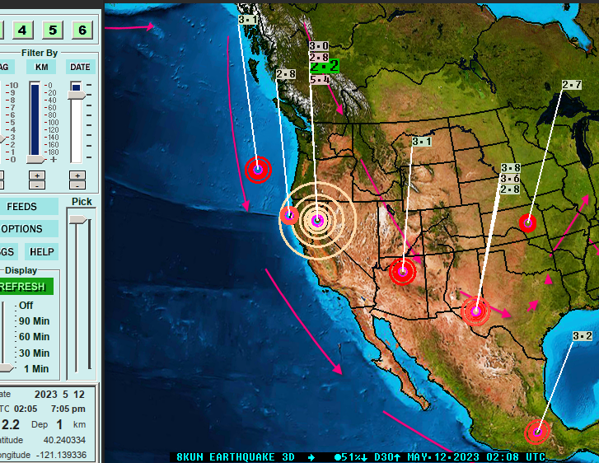Click the 10 tick on the magnitude scale
The width and height of the screenshot is (599, 463).
pyautogui.click(x=14, y=86)
